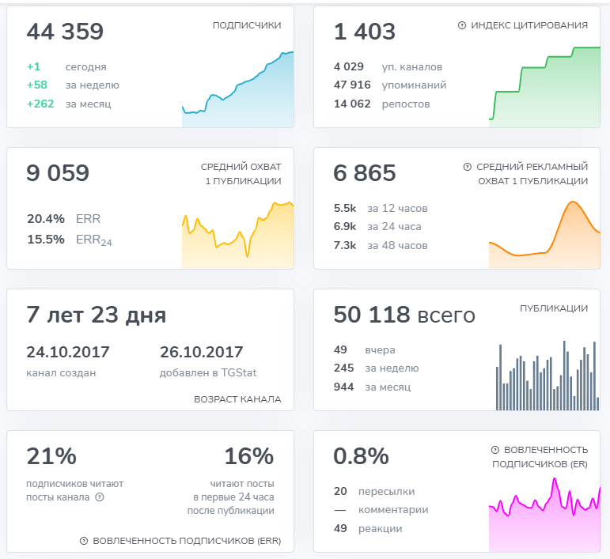
Task: Click 14 062 репостов row
Action: (x=381, y=104)
